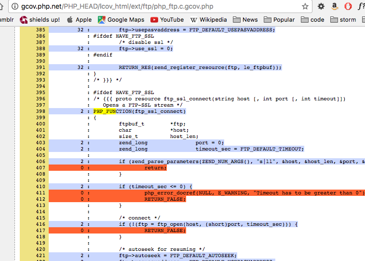Viewport: 365px width, 261px height.
Task: Click '#ifdef HAVE_FTP_SSL' on line 386
Action: (123, 36)
